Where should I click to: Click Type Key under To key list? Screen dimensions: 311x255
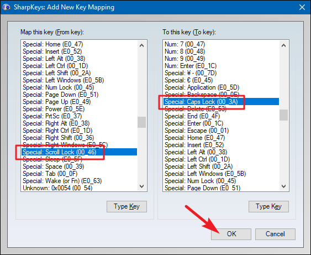[268, 206]
